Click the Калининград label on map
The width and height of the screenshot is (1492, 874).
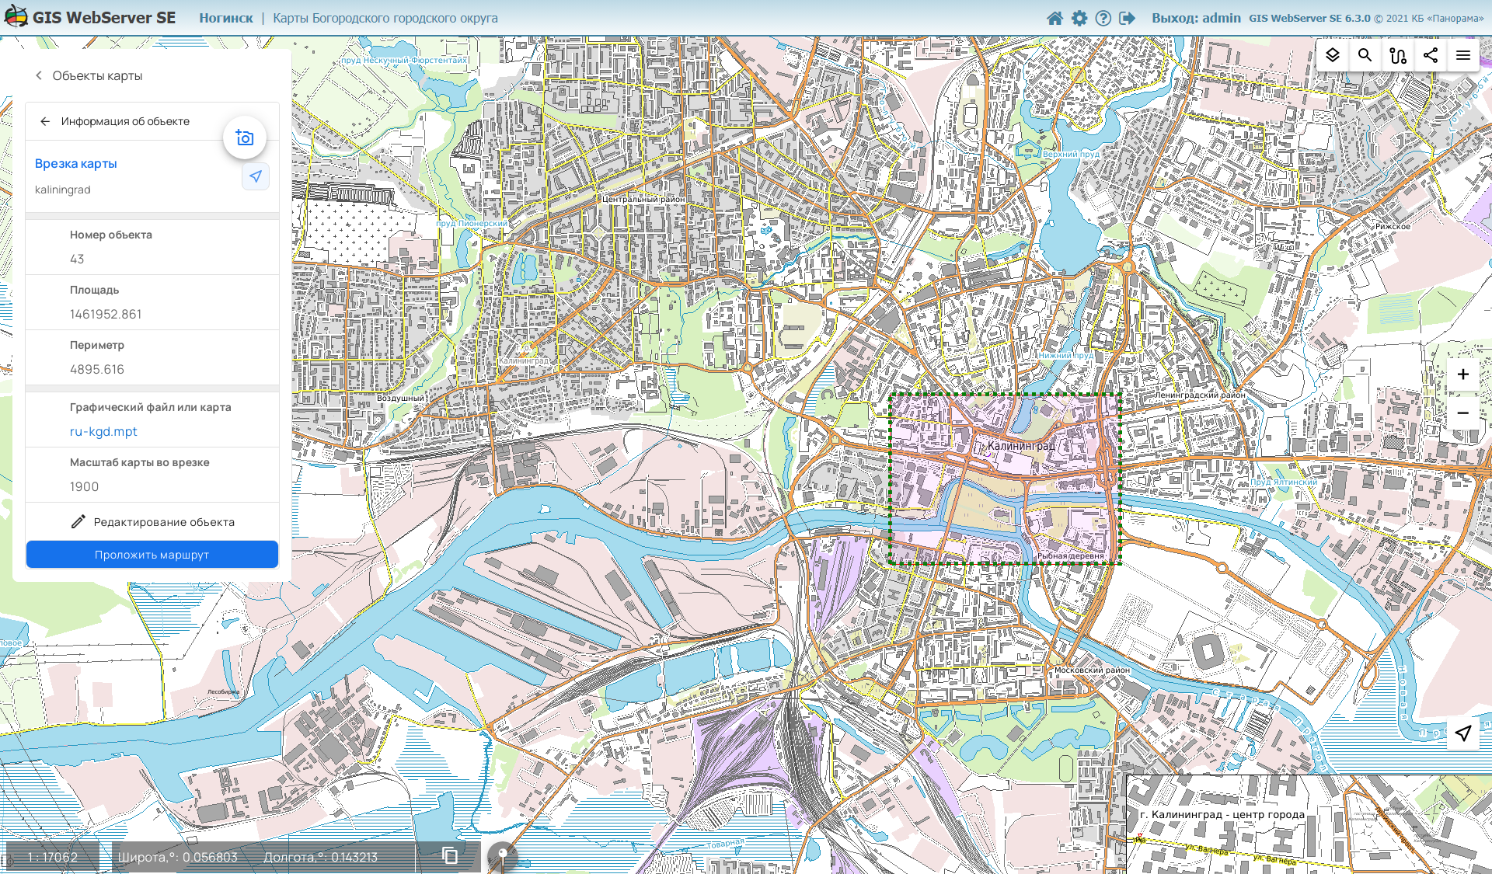(1021, 446)
